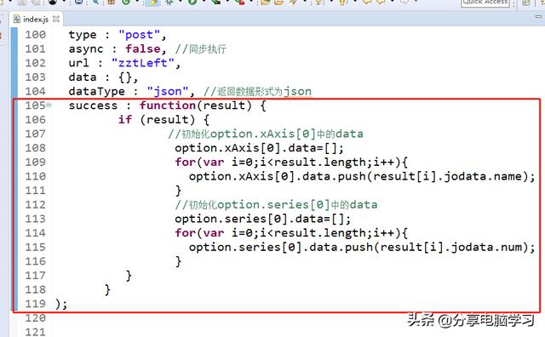Open the Quick Access search field

pyautogui.click(x=485, y=3)
